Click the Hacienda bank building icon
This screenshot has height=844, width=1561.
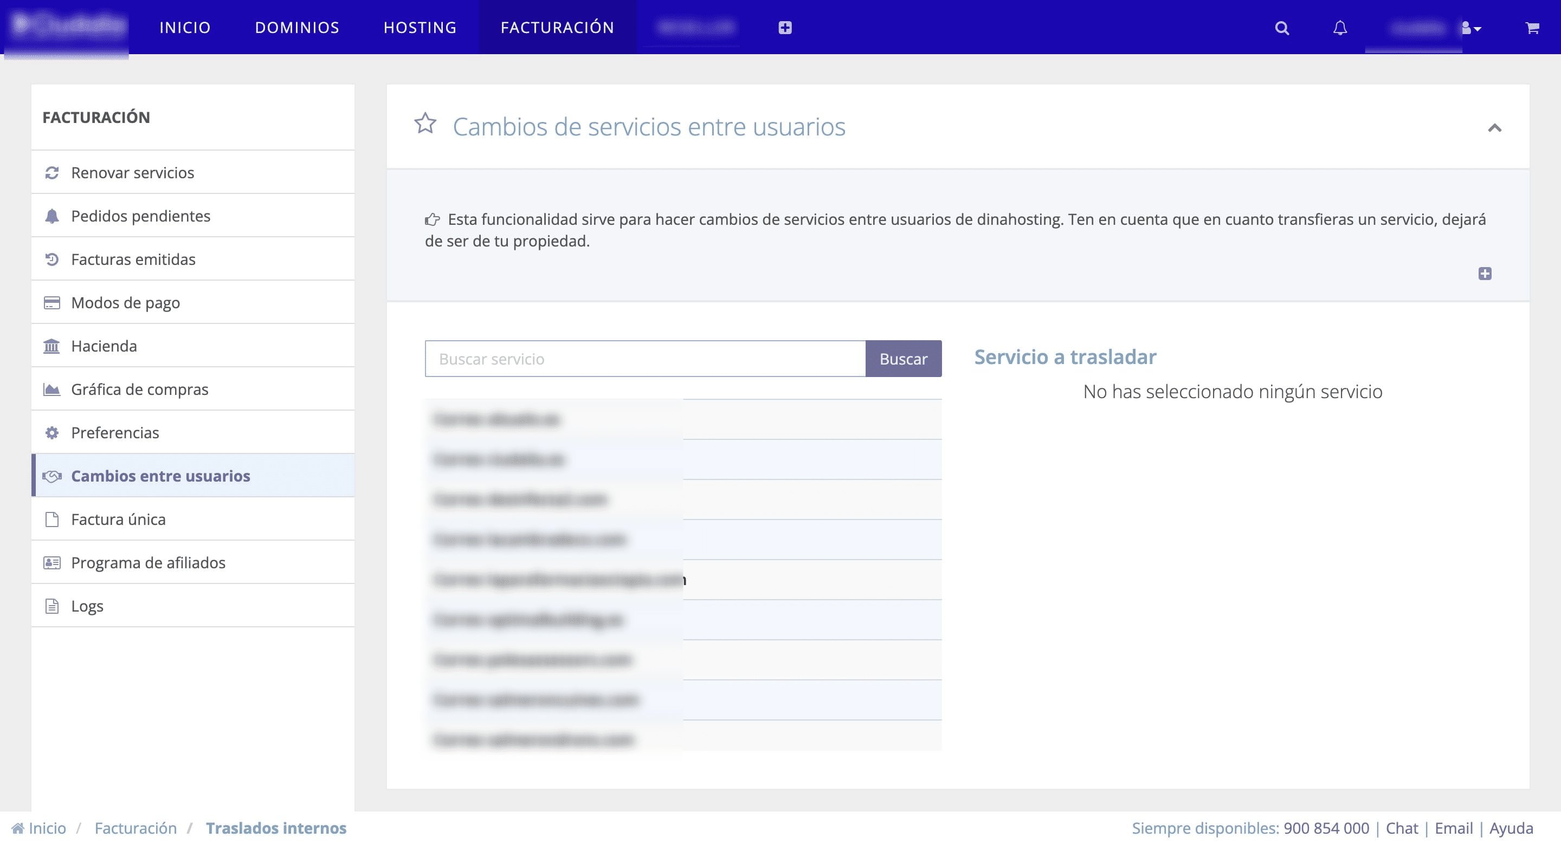pos(51,346)
